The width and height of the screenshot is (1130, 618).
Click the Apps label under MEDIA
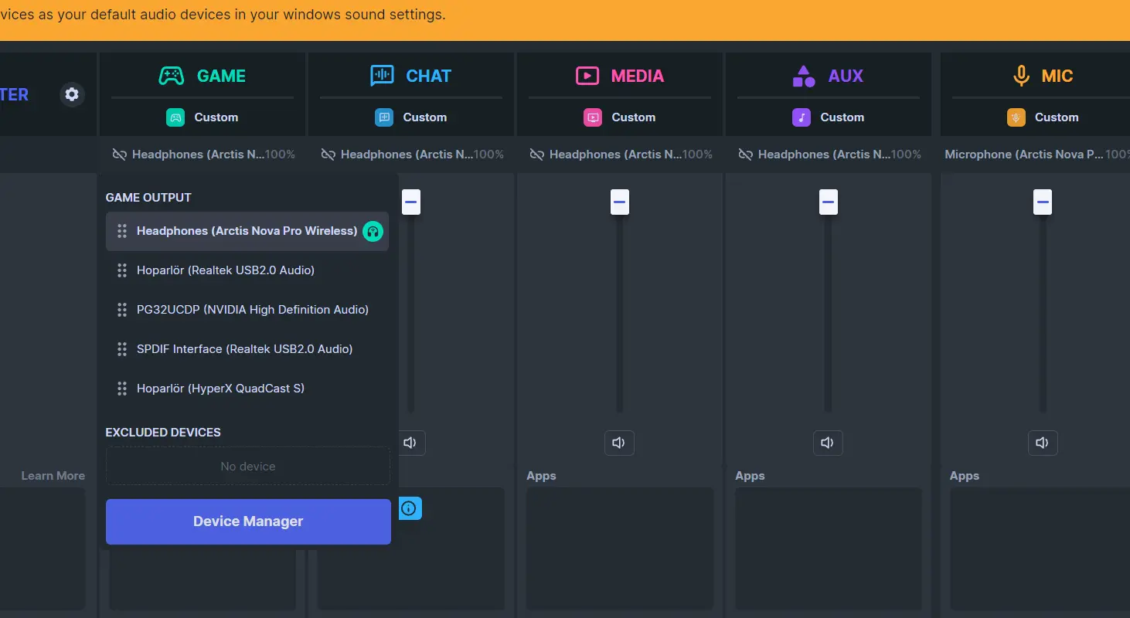(541, 476)
